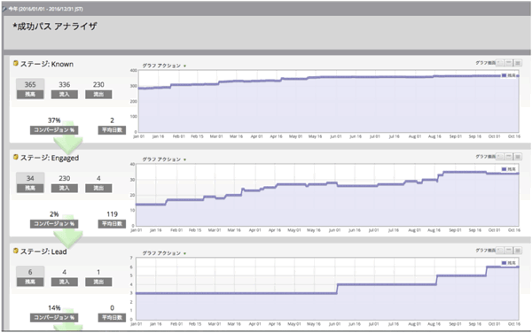Click the date-range edit icon in header bar
This screenshot has height=333, width=532.
coord(4,9)
